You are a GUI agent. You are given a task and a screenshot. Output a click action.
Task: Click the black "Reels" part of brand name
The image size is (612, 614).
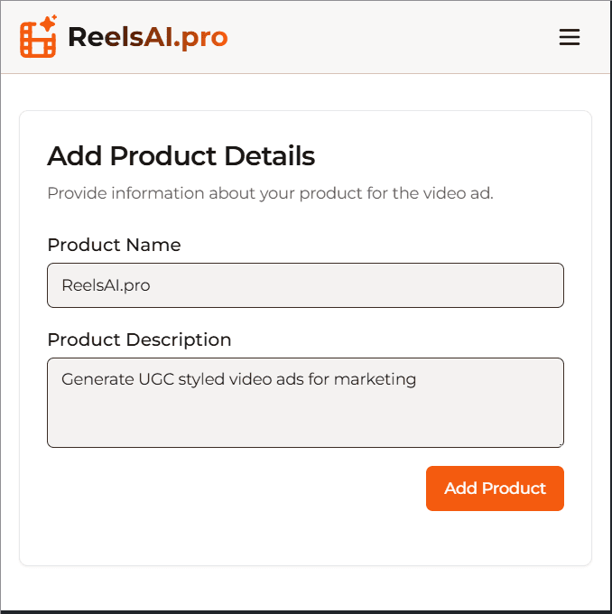click(107, 37)
